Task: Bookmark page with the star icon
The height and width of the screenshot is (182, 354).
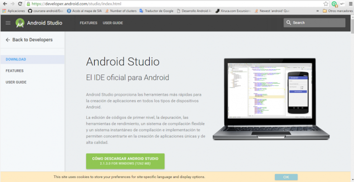Action: coord(326,3)
